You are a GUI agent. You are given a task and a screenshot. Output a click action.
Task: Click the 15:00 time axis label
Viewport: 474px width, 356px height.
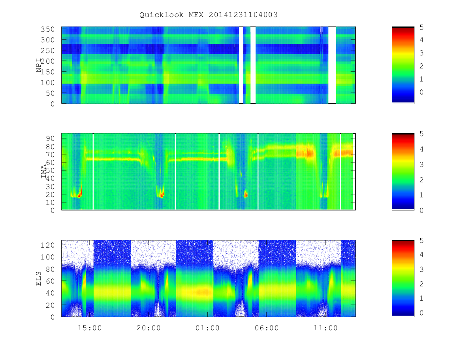90,328
